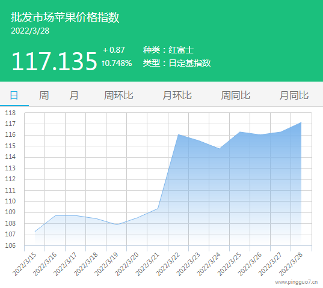323x288 pixels.
Task: Click the 2022/3/28 peak data point
Action: pyautogui.click(x=301, y=122)
